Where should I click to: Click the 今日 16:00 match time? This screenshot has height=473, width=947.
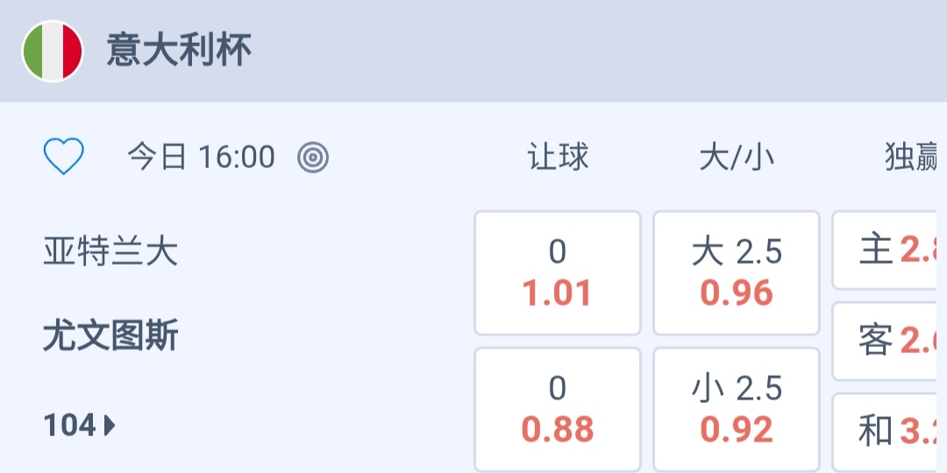201,158
